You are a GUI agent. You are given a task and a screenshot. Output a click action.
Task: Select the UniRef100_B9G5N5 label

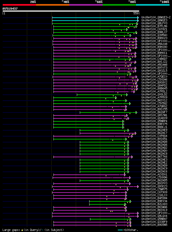(155, 225)
